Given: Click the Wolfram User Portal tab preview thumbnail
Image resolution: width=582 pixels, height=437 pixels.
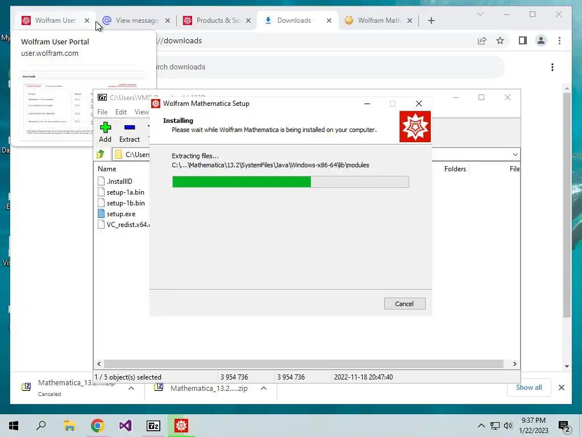Looking at the screenshot, I should click(x=84, y=102).
